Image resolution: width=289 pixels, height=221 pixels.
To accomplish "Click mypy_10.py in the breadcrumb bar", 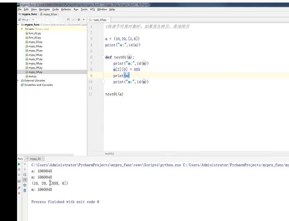I will 49,14.
